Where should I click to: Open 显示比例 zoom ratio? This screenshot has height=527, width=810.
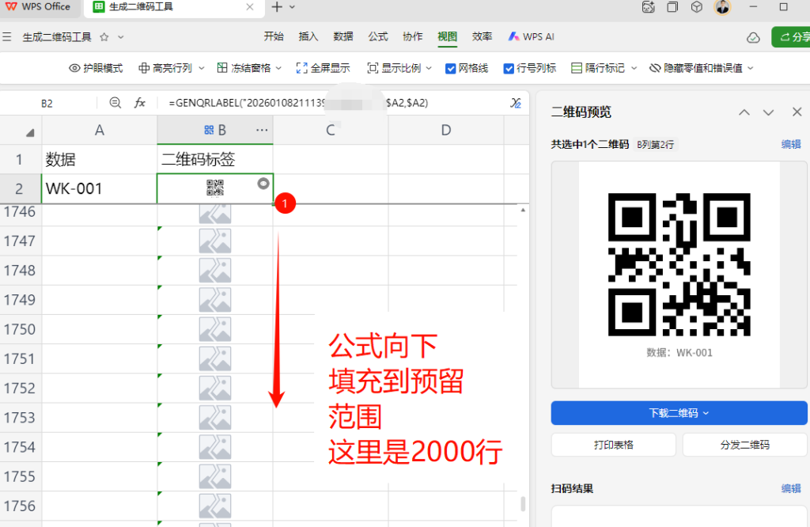[x=394, y=68]
